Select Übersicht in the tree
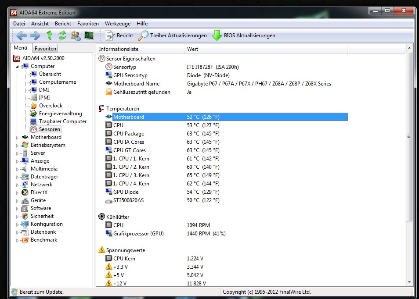This screenshot has height=299, width=419. [50, 74]
